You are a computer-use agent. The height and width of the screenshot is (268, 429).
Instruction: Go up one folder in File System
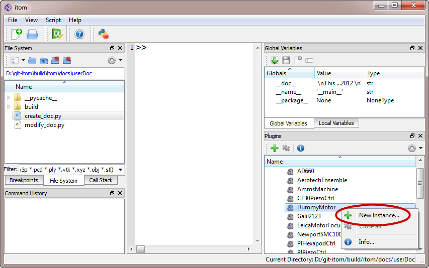pos(44,61)
